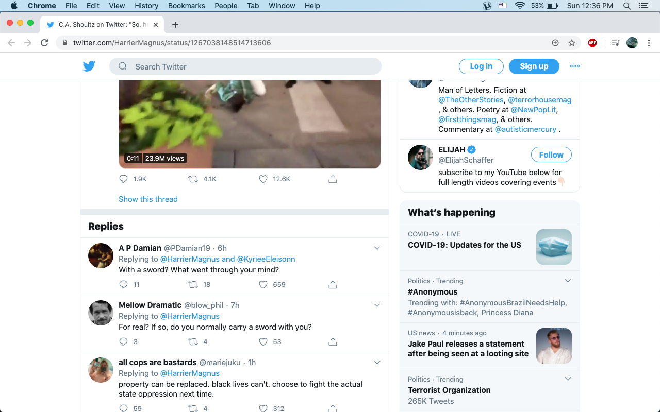The height and width of the screenshot is (412, 660).
Task: Retweet A P Damian's reply
Action: coord(193,284)
